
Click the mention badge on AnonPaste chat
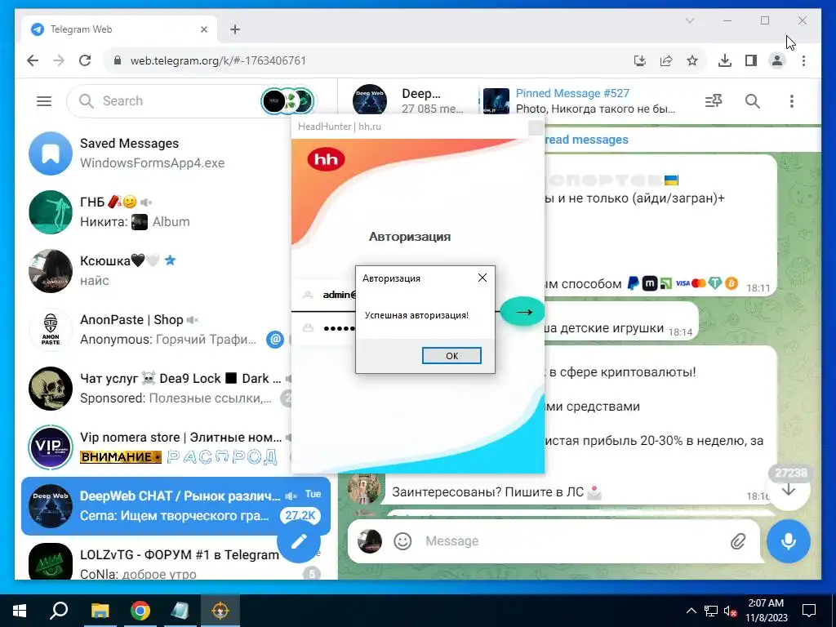pyautogui.click(x=275, y=339)
